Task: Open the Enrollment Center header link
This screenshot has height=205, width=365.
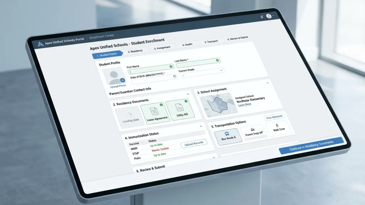Action: click(x=102, y=36)
